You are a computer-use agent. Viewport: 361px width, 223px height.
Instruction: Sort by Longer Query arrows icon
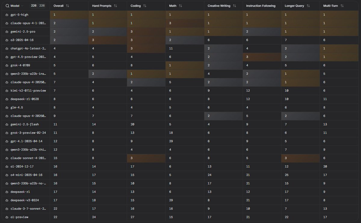(x=308, y=6)
